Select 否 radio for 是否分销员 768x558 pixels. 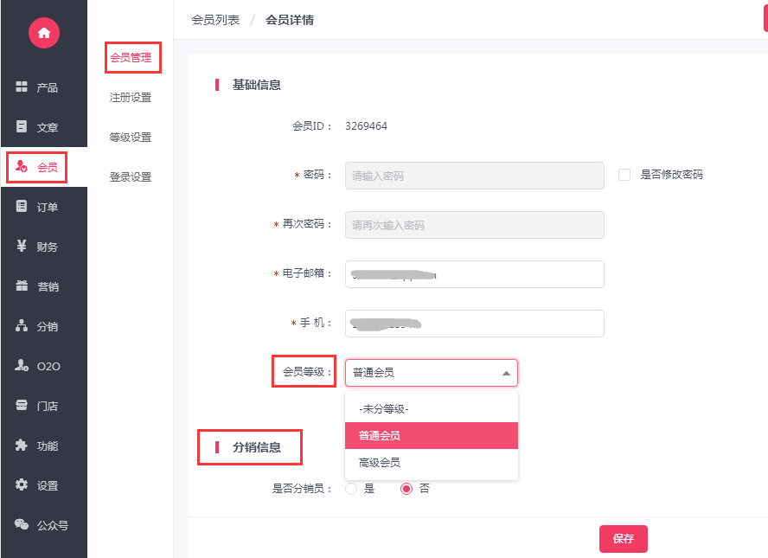pyautogui.click(x=406, y=489)
